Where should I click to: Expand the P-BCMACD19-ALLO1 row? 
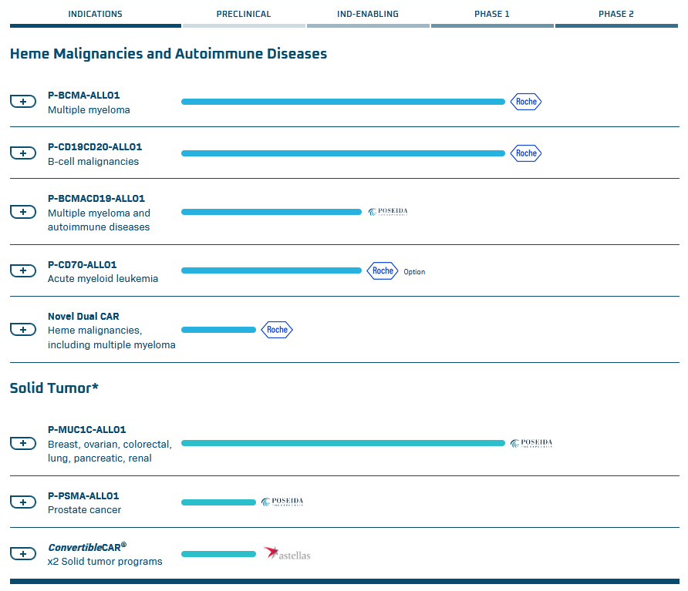[x=23, y=212]
